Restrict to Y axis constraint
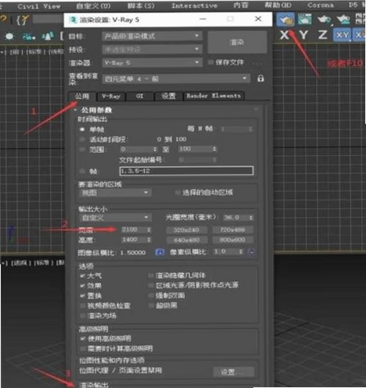The width and height of the screenshot is (366, 388). point(303,35)
